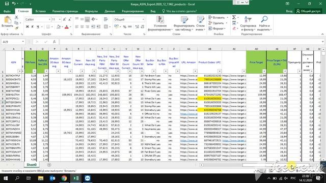
Task: Increase font size with the large A icon
Action: click(x=64, y=19)
